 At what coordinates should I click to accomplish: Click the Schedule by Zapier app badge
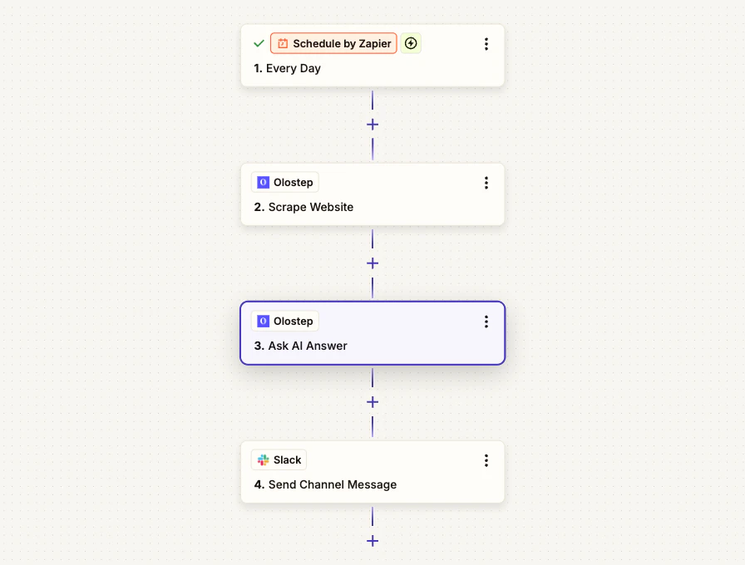(333, 43)
